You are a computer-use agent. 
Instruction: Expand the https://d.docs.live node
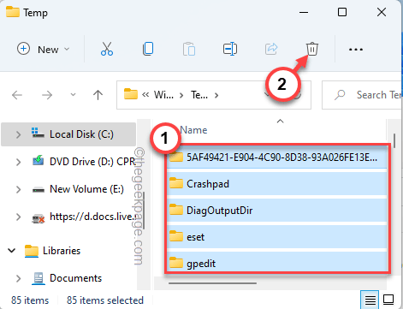[x=18, y=217]
